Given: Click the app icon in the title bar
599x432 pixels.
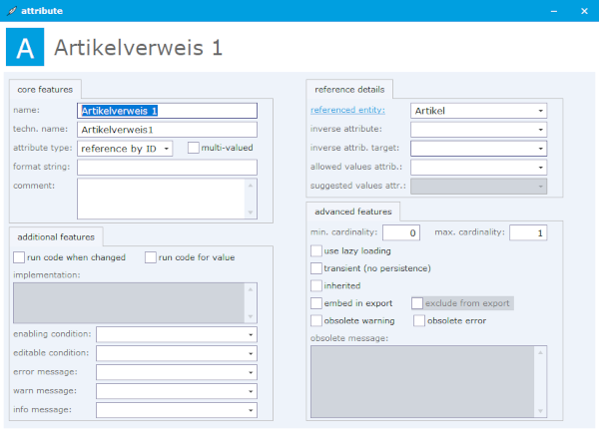Looking at the screenshot, I should 10,10.
